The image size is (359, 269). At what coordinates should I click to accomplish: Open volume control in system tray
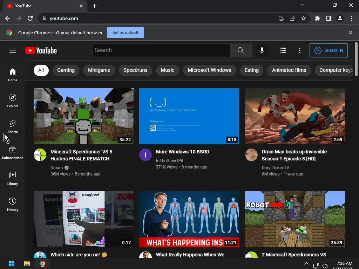325,266
